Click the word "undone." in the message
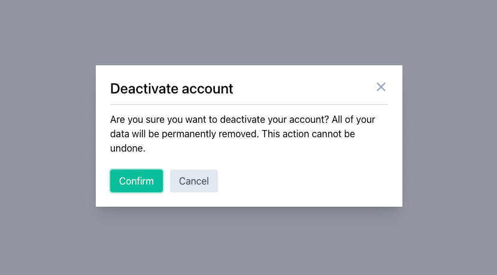This screenshot has height=275, width=497. (128, 148)
